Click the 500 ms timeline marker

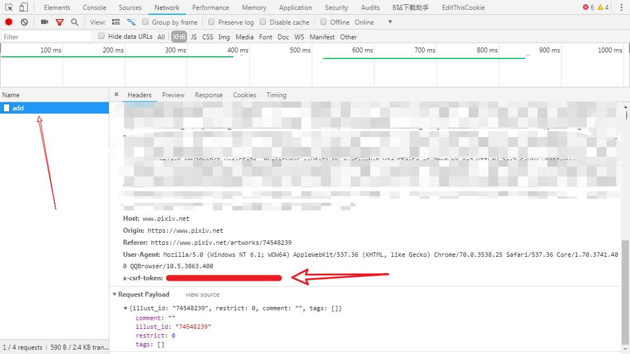300,50
